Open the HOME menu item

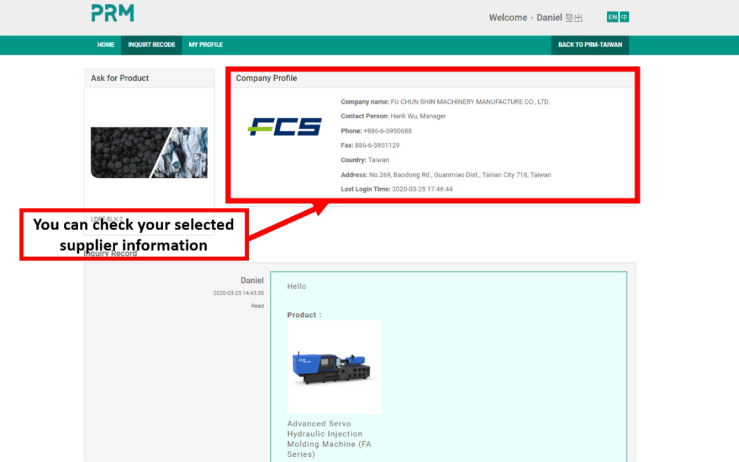(x=106, y=45)
